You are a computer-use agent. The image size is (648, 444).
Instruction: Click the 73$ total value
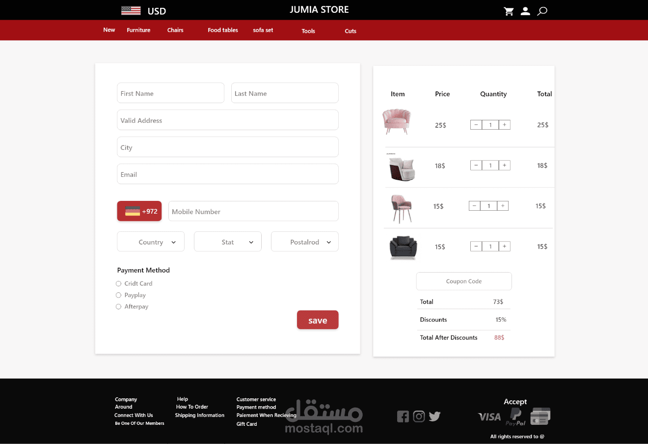click(498, 302)
